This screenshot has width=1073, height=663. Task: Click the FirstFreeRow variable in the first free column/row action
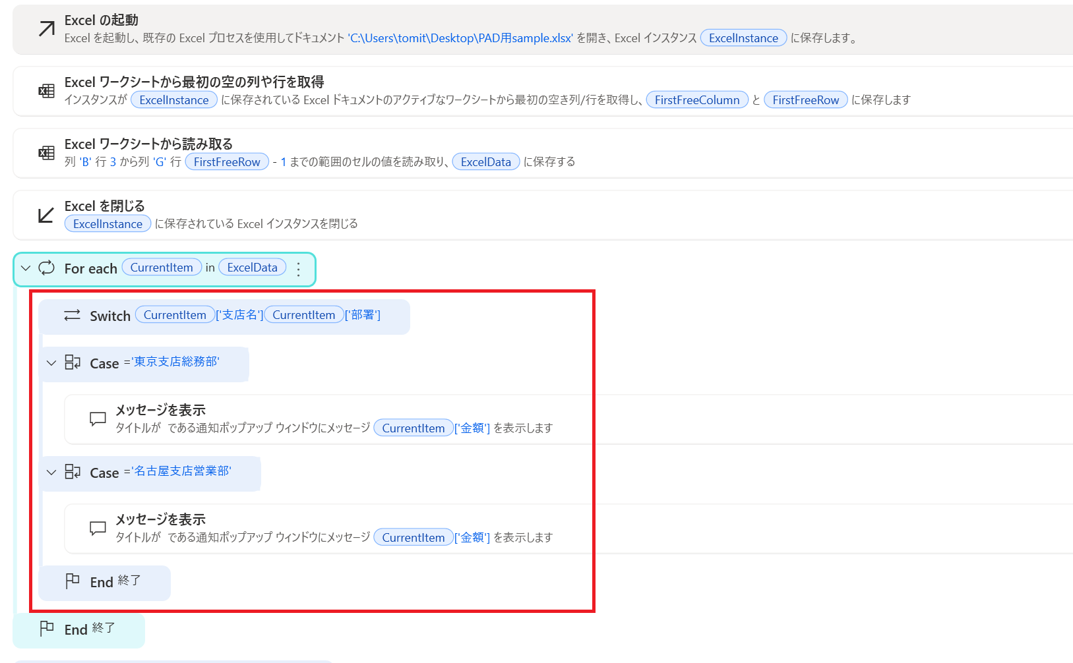click(805, 100)
